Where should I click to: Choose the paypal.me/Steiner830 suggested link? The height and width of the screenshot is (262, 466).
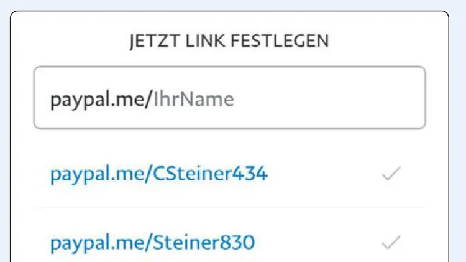[152, 243]
